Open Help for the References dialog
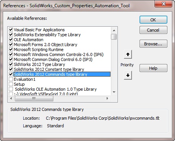Image resolution: width=175 pixels, height=141 pixels. pyautogui.click(x=153, y=68)
